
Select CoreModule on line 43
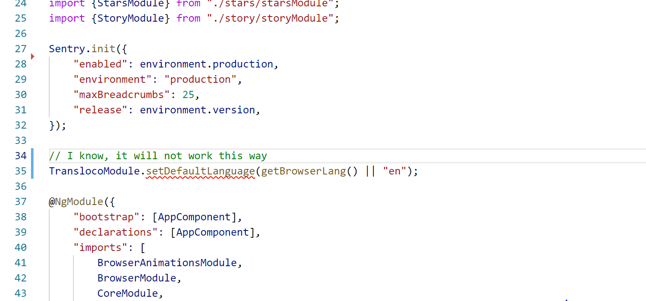tap(128, 293)
